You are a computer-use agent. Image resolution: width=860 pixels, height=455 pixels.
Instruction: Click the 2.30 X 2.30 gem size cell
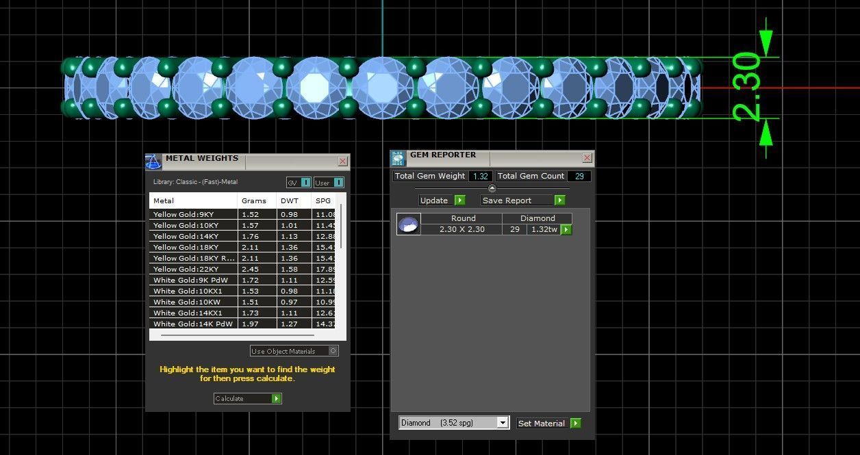(x=461, y=229)
